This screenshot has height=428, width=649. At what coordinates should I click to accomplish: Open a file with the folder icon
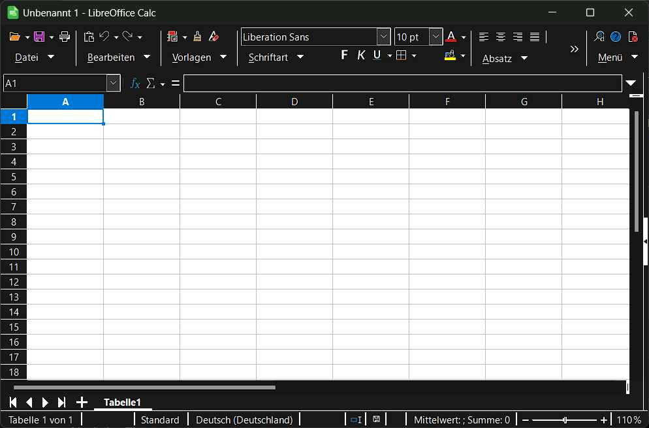coord(14,37)
